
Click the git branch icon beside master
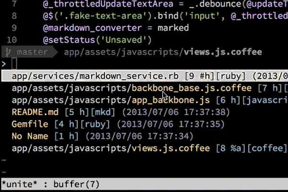click(8, 52)
